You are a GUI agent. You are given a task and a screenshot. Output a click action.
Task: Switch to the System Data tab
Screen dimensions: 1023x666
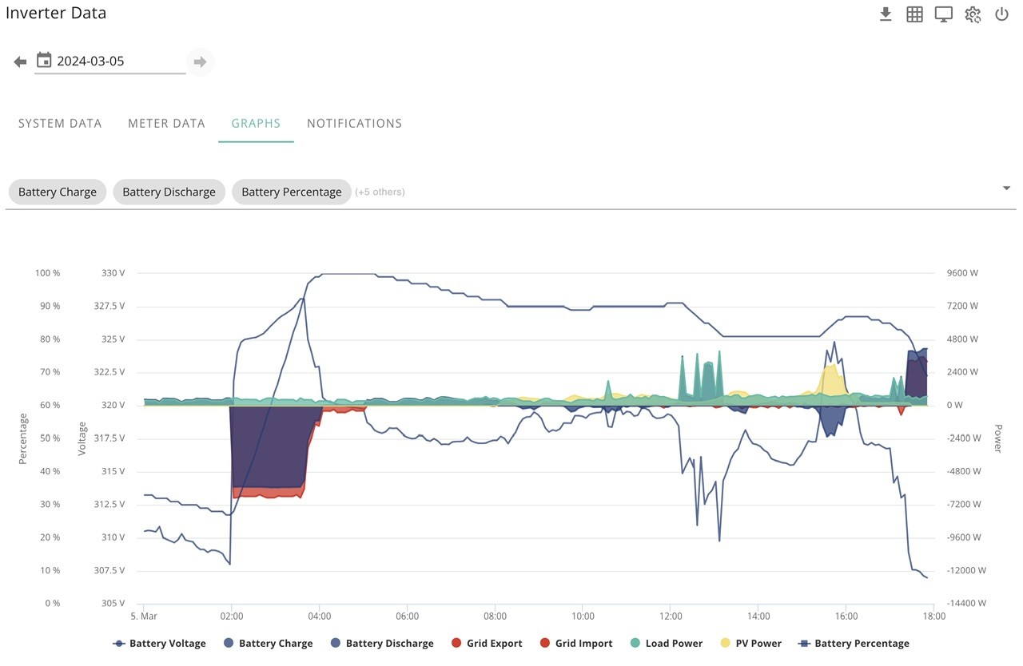(60, 123)
